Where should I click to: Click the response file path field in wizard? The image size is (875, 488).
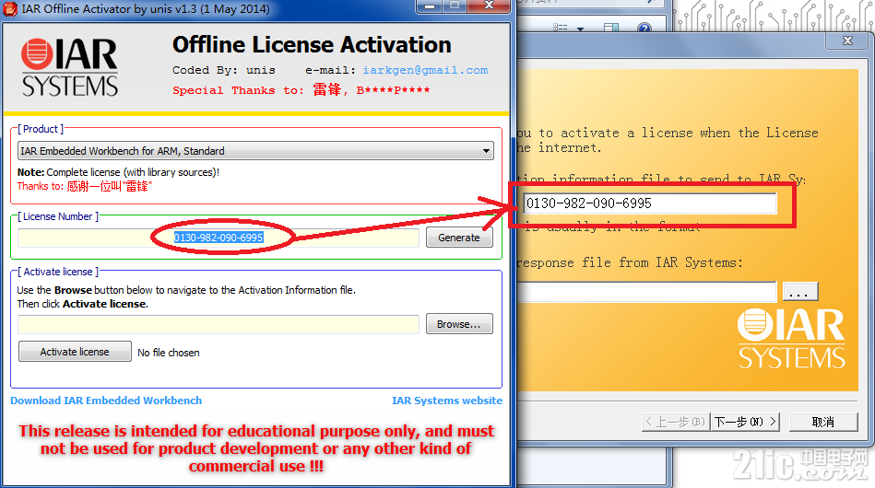click(x=646, y=292)
